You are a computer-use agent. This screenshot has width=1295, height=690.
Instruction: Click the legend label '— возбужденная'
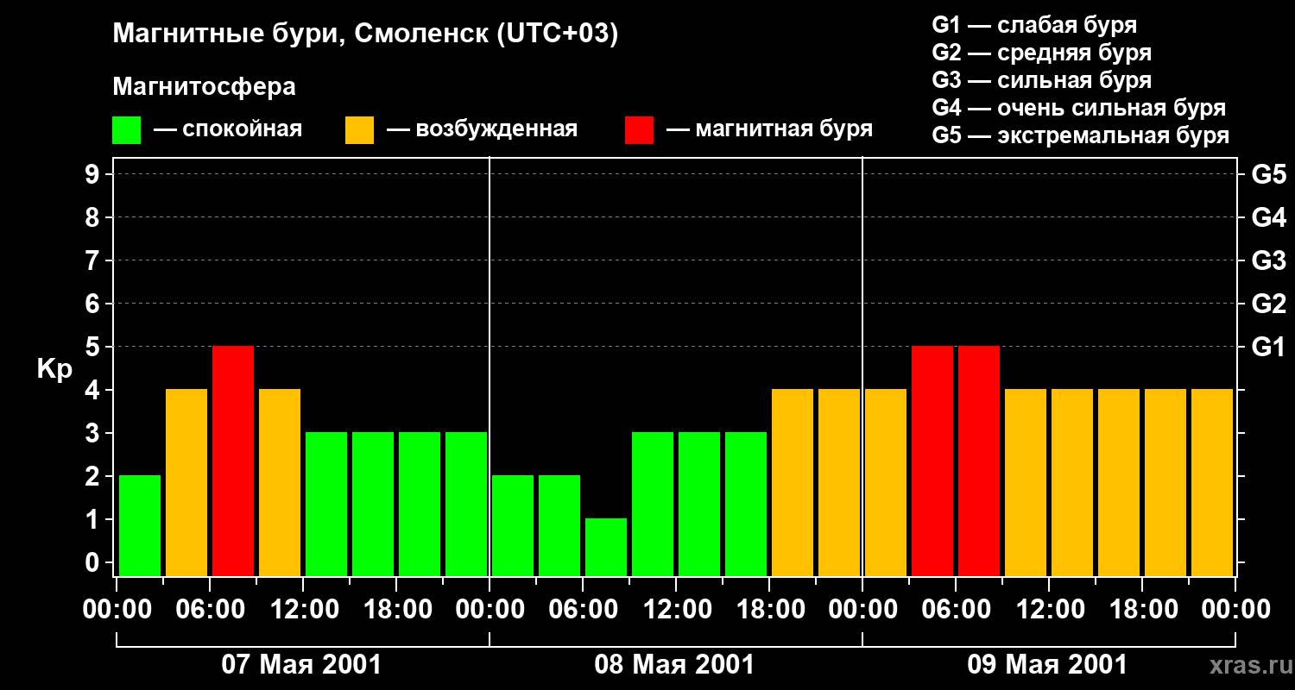click(x=482, y=129)
